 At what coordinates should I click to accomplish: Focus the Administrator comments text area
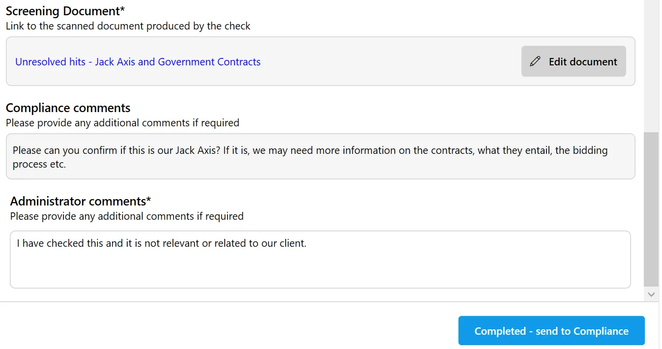[320, 268]
